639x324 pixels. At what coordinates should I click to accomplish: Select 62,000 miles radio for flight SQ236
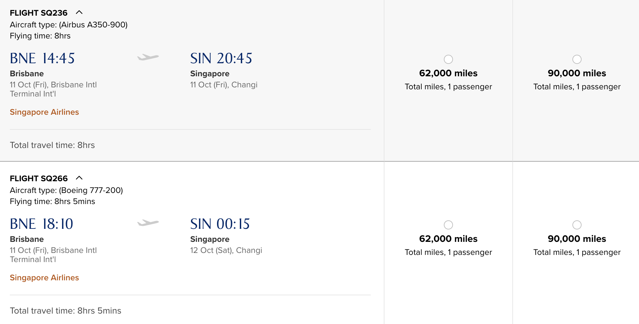(448, 59)
